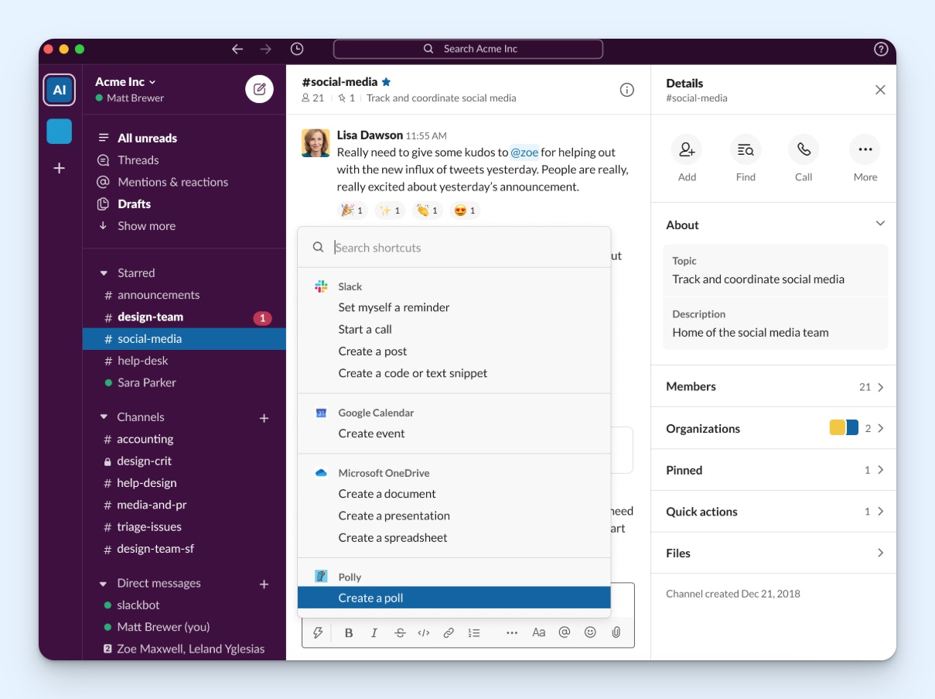Open history clock icon in title bar
Viewport: 935px width, 699px height.
coord(297,49)
